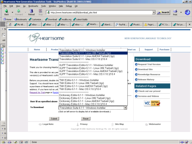192x144 pixels.
Task: Open Mail icon in status bar
Action: (10, 142)
